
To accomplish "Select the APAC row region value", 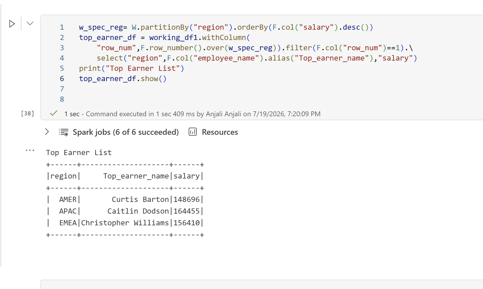I will click(x=68, y=211).
